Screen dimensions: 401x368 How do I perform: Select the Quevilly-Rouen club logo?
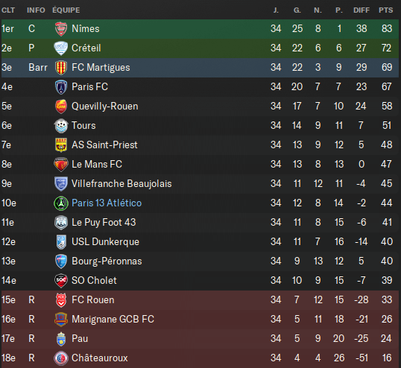61,107
